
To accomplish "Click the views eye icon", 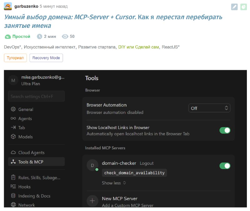I will coord(65,37).
